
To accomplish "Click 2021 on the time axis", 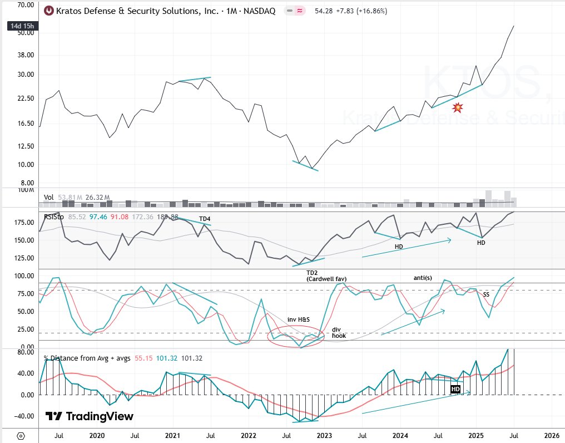I will [172, 435].
